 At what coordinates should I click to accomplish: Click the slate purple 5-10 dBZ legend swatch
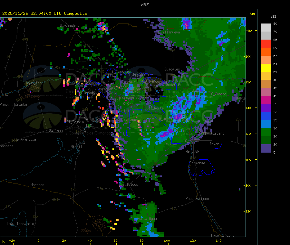coord(266,148)
